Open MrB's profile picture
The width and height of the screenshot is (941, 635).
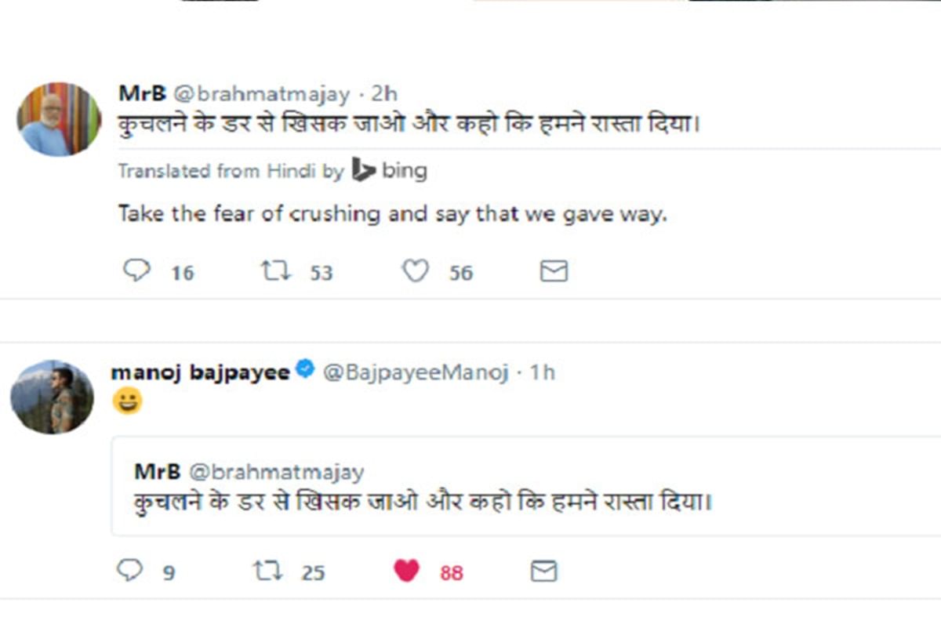tap(59, 118)
